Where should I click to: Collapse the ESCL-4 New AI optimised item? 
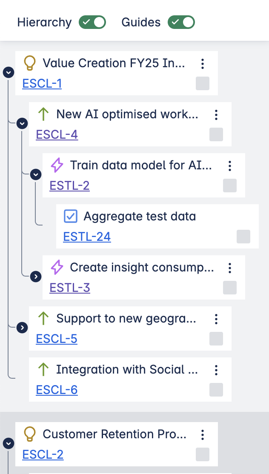coord(22,123)
